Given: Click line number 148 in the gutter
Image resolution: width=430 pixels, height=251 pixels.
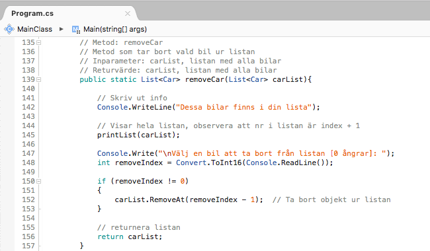Looking at the screenshot, I should point(28,162).
